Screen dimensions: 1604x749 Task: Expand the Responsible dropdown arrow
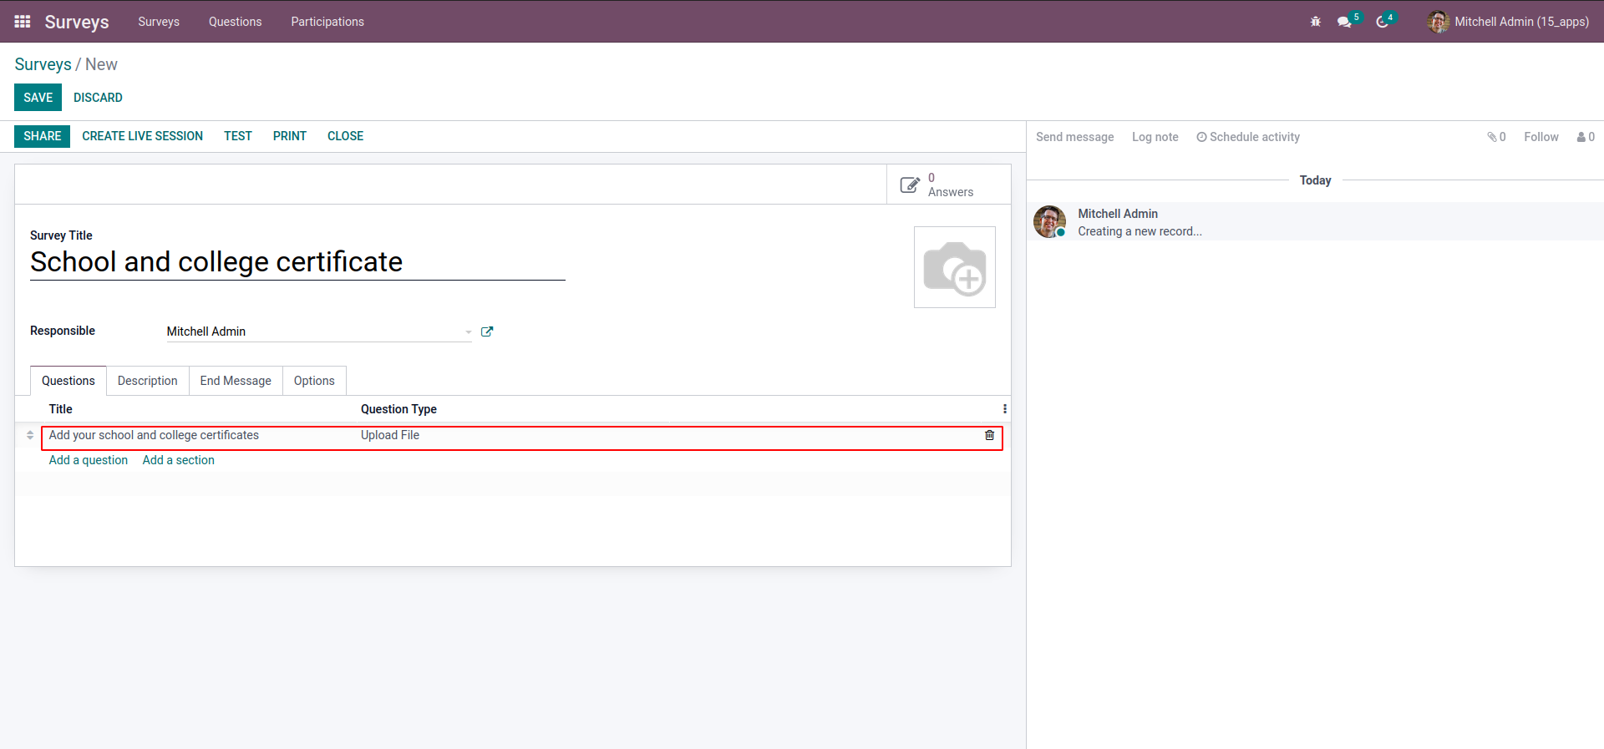pyautogui.click(x=469, y=332)
